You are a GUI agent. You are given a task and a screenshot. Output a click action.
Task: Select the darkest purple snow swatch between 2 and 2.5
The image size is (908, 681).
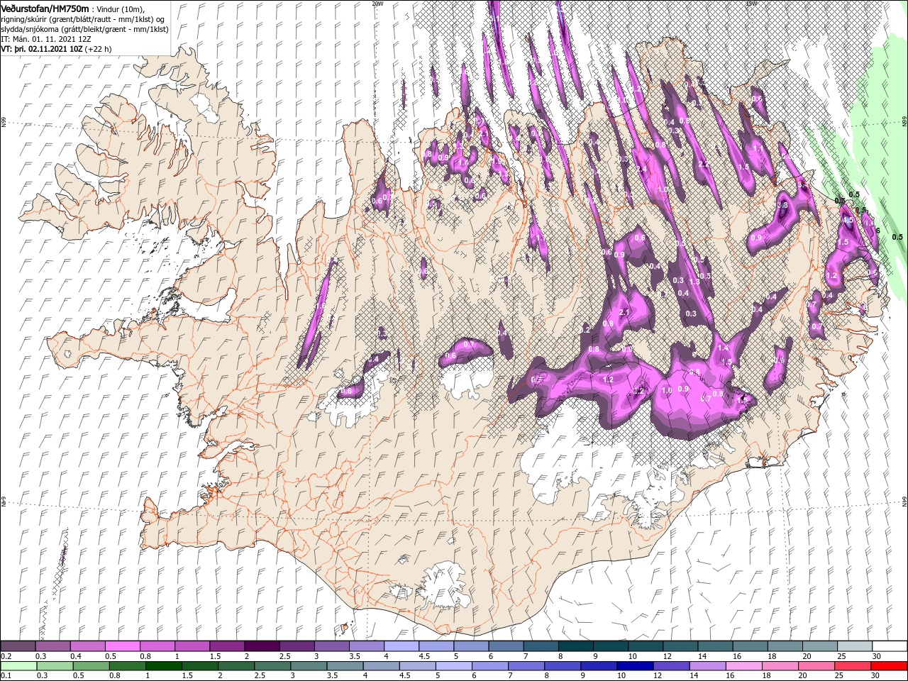point(262,646)
